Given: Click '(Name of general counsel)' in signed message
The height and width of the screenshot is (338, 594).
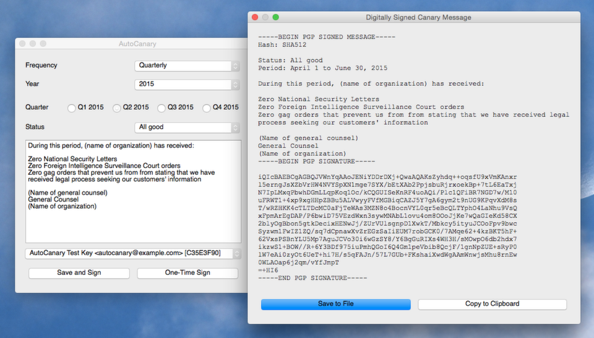Looking at the screenshot, I should (308, 138).
